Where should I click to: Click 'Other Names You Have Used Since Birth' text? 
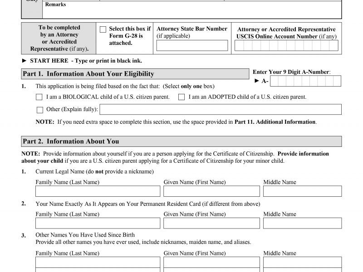(85, 235)
